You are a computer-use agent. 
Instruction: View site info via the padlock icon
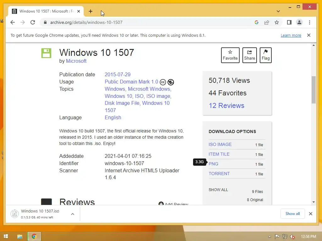(x=45, y=22)
